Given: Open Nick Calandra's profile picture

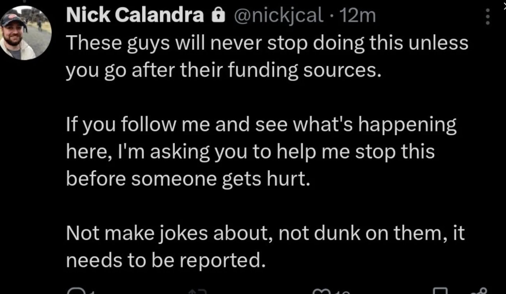Looking at the screenshot, I should (26, 33).
